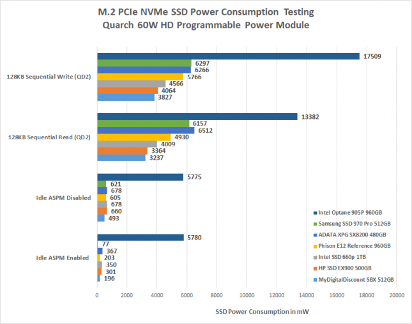The width and height of the screenshot is (412, 324).
Task: Click the x-axis tick label 8000
Action: 217,295
